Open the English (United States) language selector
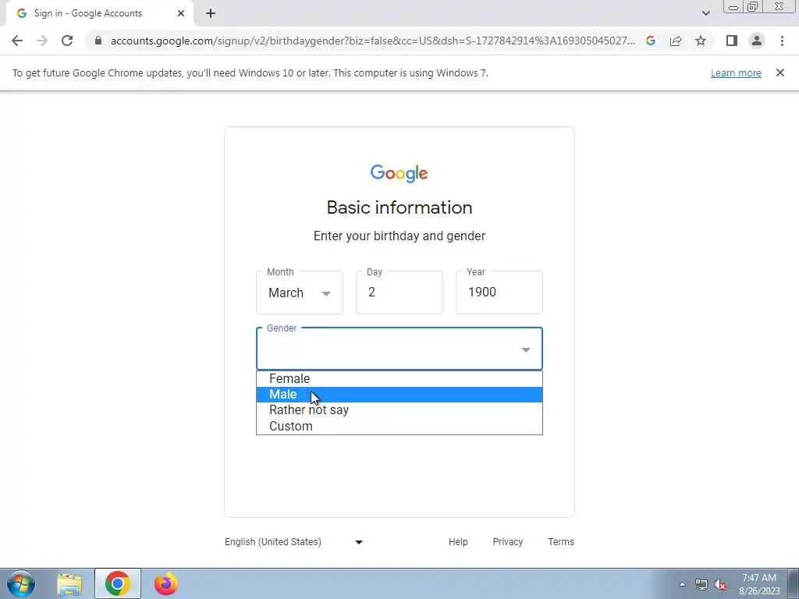This screenshot has height=599, width=799. click(294, 542)
